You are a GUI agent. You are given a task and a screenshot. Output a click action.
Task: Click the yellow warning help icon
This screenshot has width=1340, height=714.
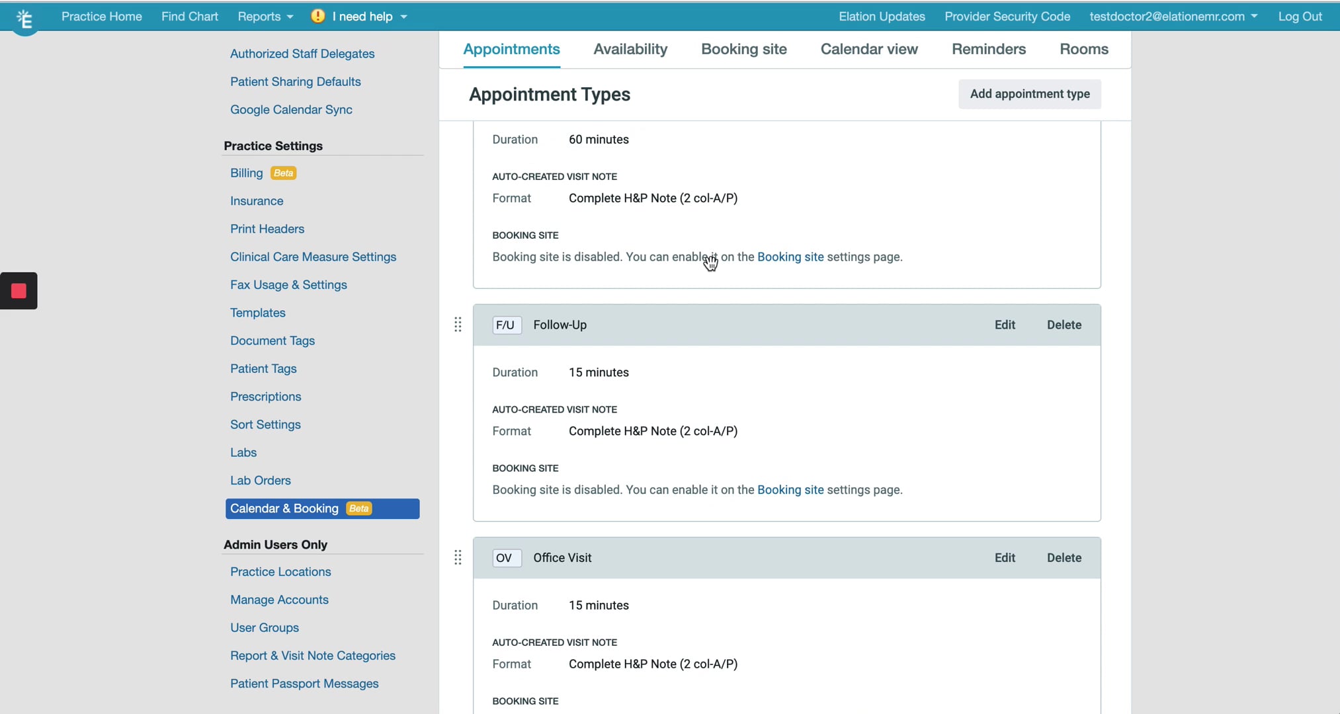(317, 16)
